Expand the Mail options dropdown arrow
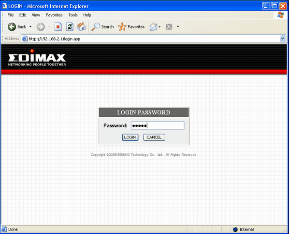This screenshot has width=289, height=234. point(159,27)
